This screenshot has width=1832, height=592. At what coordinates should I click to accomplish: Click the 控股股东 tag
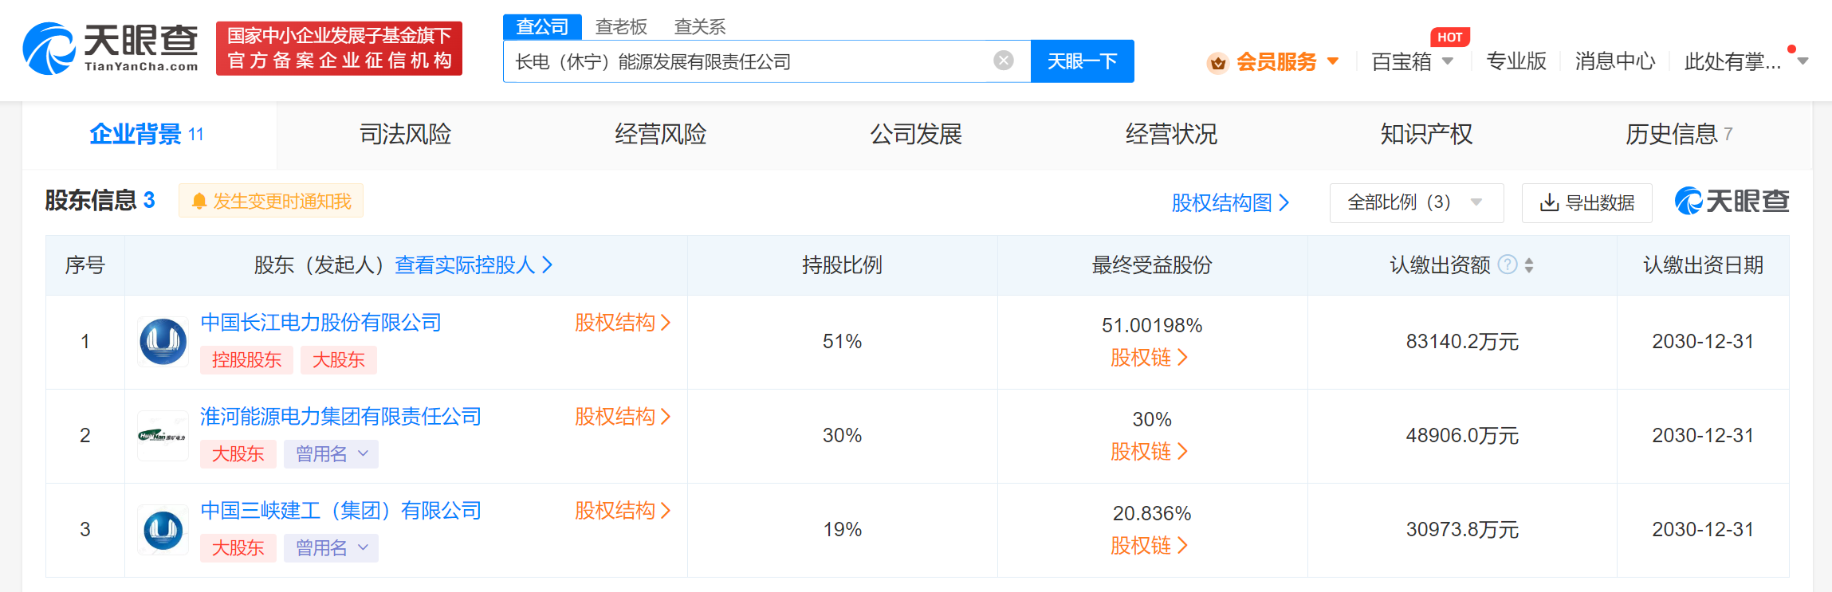[246, 360]
